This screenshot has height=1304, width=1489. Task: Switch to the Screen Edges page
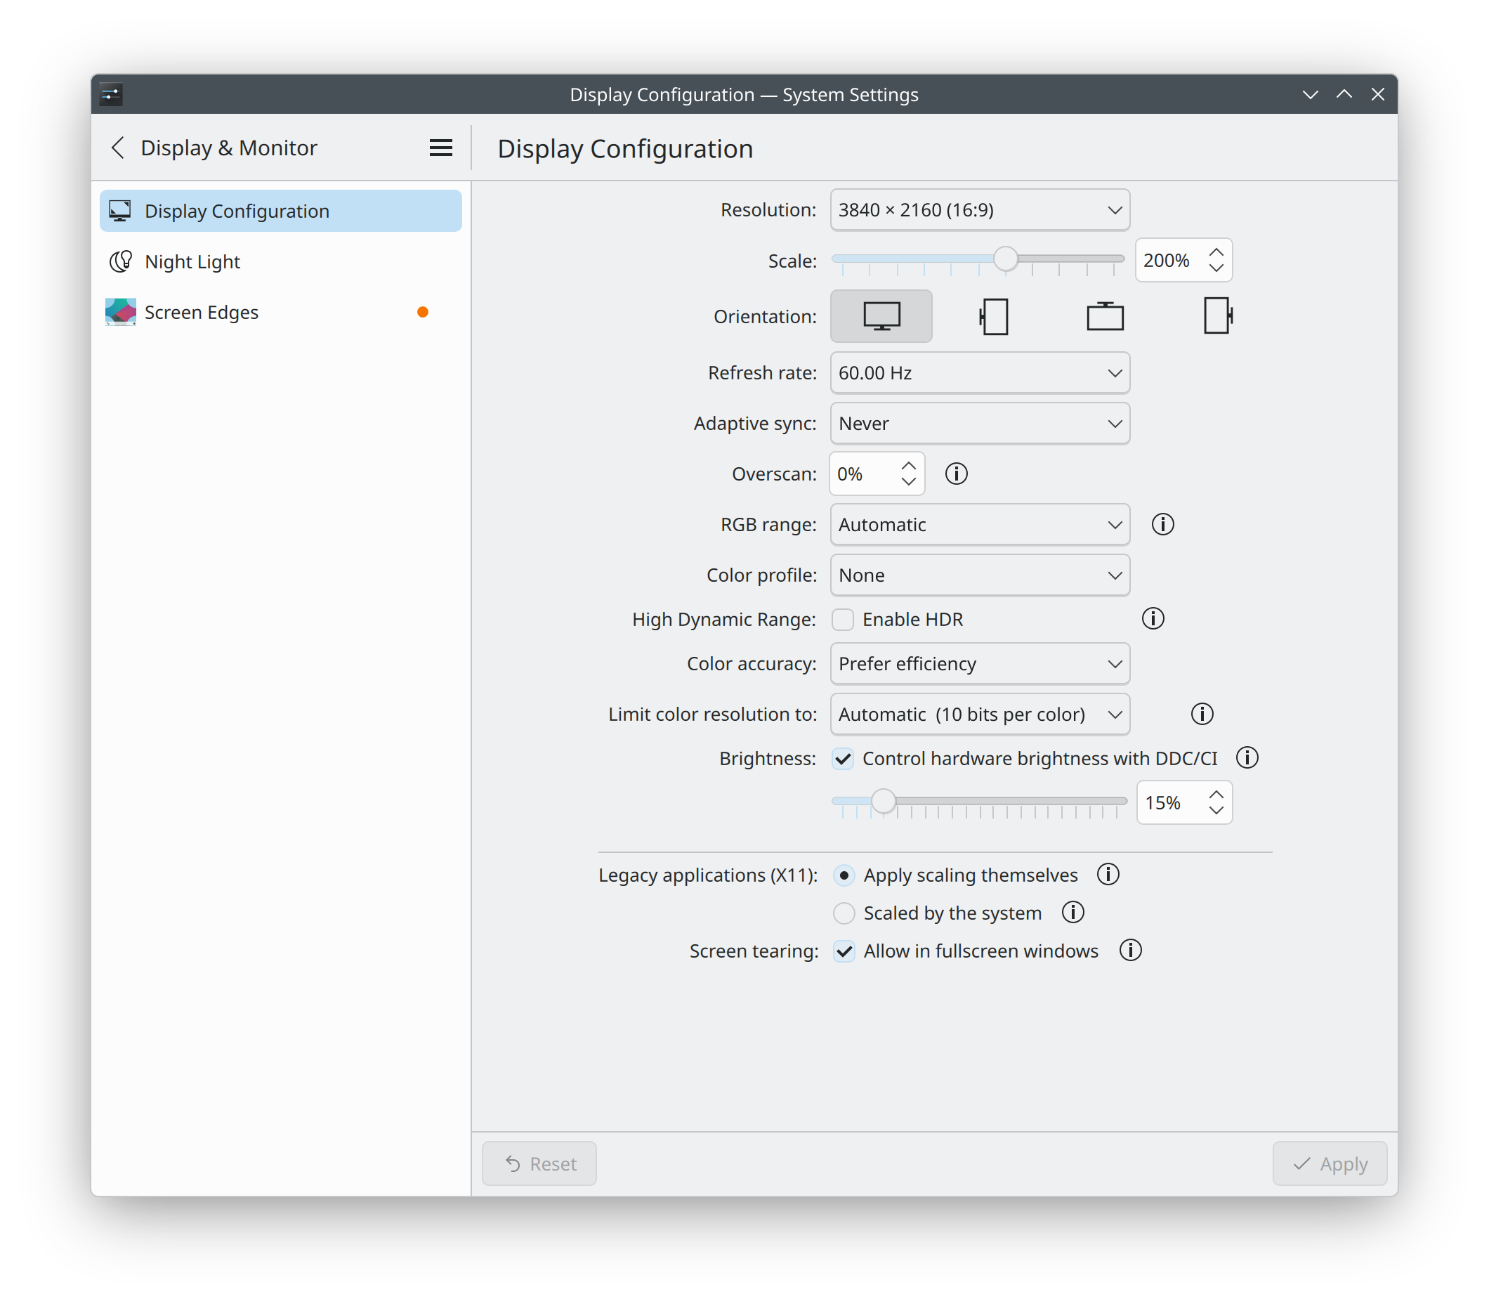pyautogui.click(x=201, y=312)
